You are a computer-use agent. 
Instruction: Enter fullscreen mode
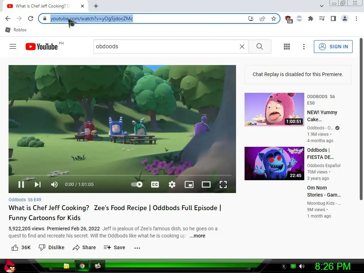coord(223,184)
